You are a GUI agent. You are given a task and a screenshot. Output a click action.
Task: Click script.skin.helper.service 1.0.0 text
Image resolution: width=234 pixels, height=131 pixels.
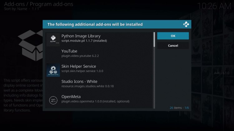click(x=82, y=71)
